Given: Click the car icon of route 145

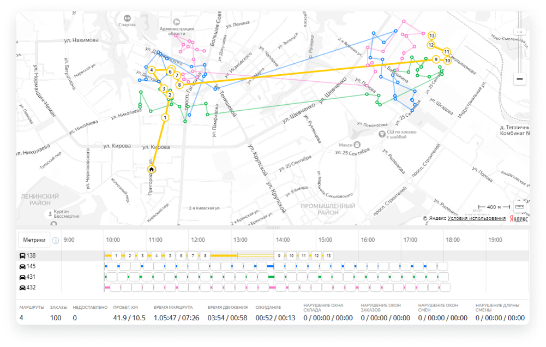Looking at the screenshot, I should click(x=22, y=266).
